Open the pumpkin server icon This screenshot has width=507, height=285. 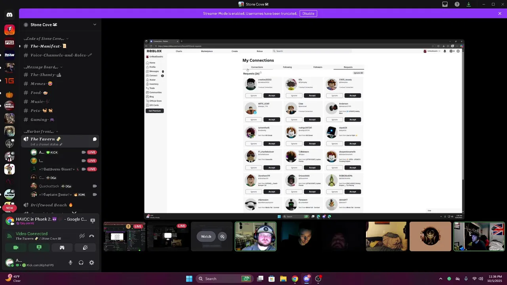(x=10, y=94)
